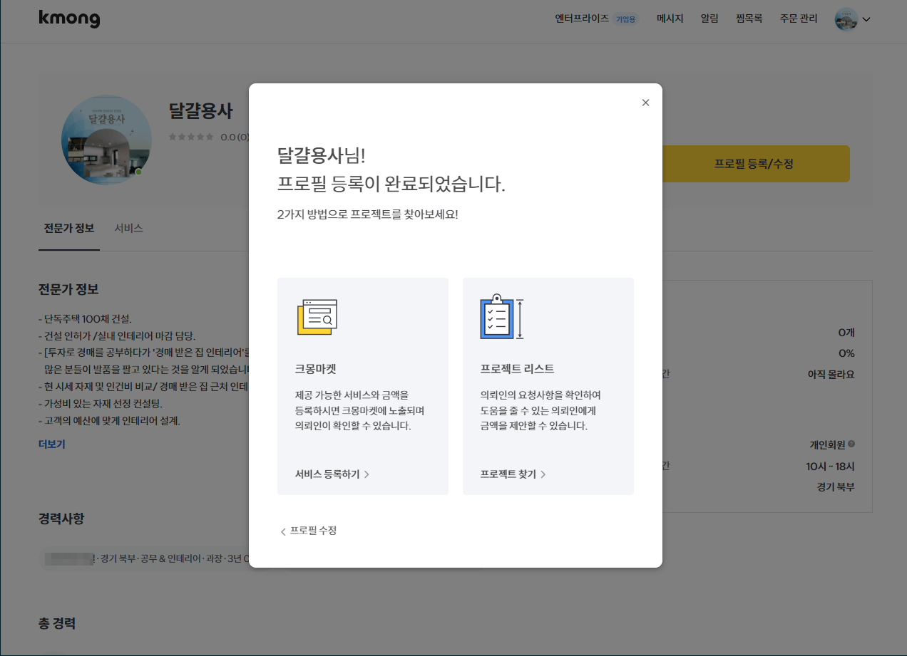Close the profile completion popup
This screenshot has height=656, width=907.
pyautogui.click(x=645, y=102)
